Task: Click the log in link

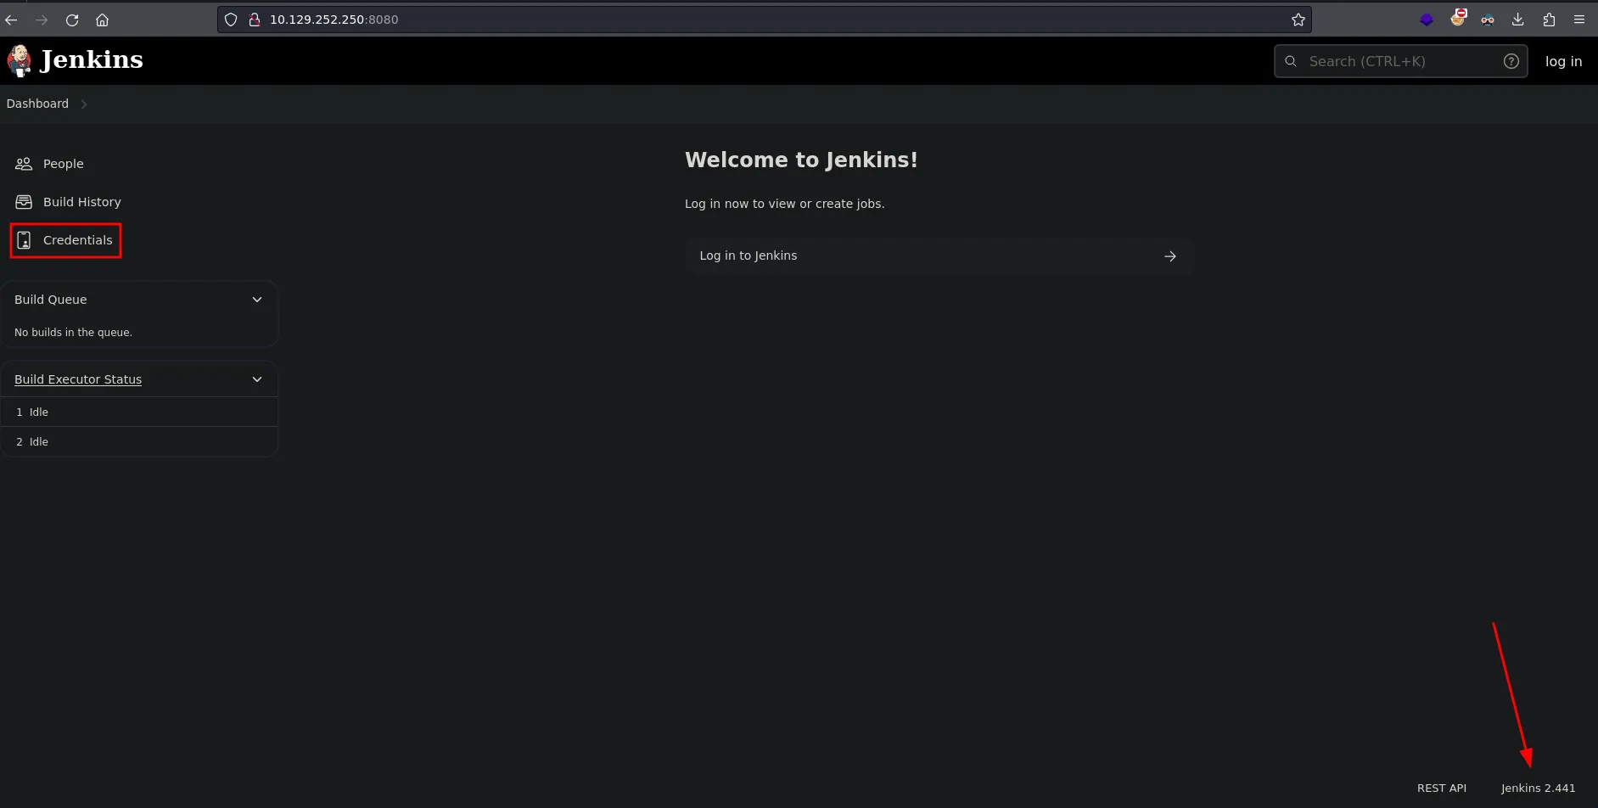Action: (x=1563, y=61)
